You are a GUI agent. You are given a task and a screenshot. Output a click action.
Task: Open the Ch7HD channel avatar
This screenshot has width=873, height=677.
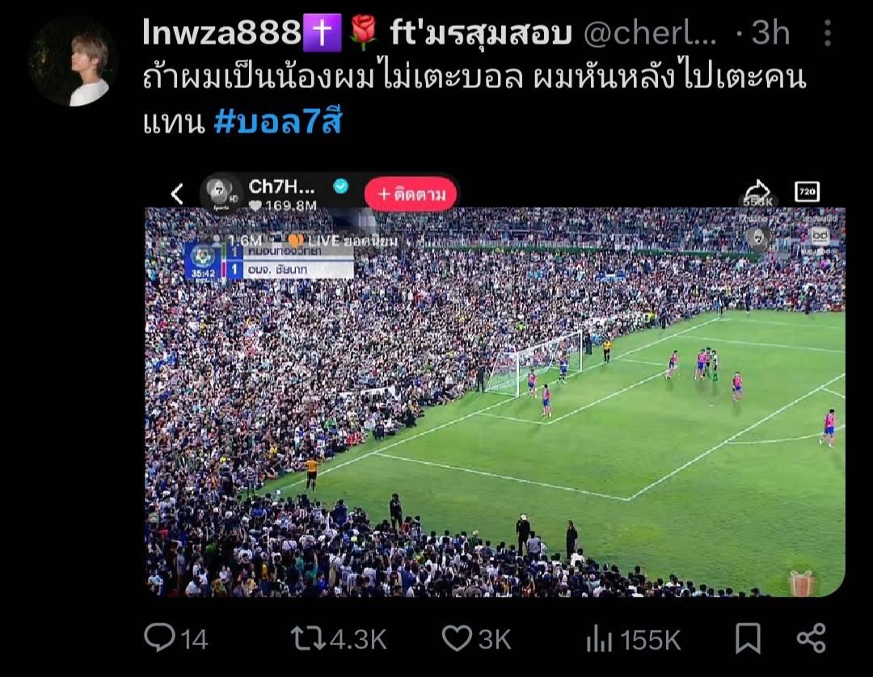click(x=221, y=193)
